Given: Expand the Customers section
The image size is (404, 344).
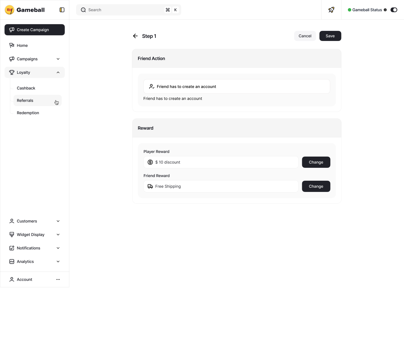Looking at the screenshot, I should click(58, 221).
